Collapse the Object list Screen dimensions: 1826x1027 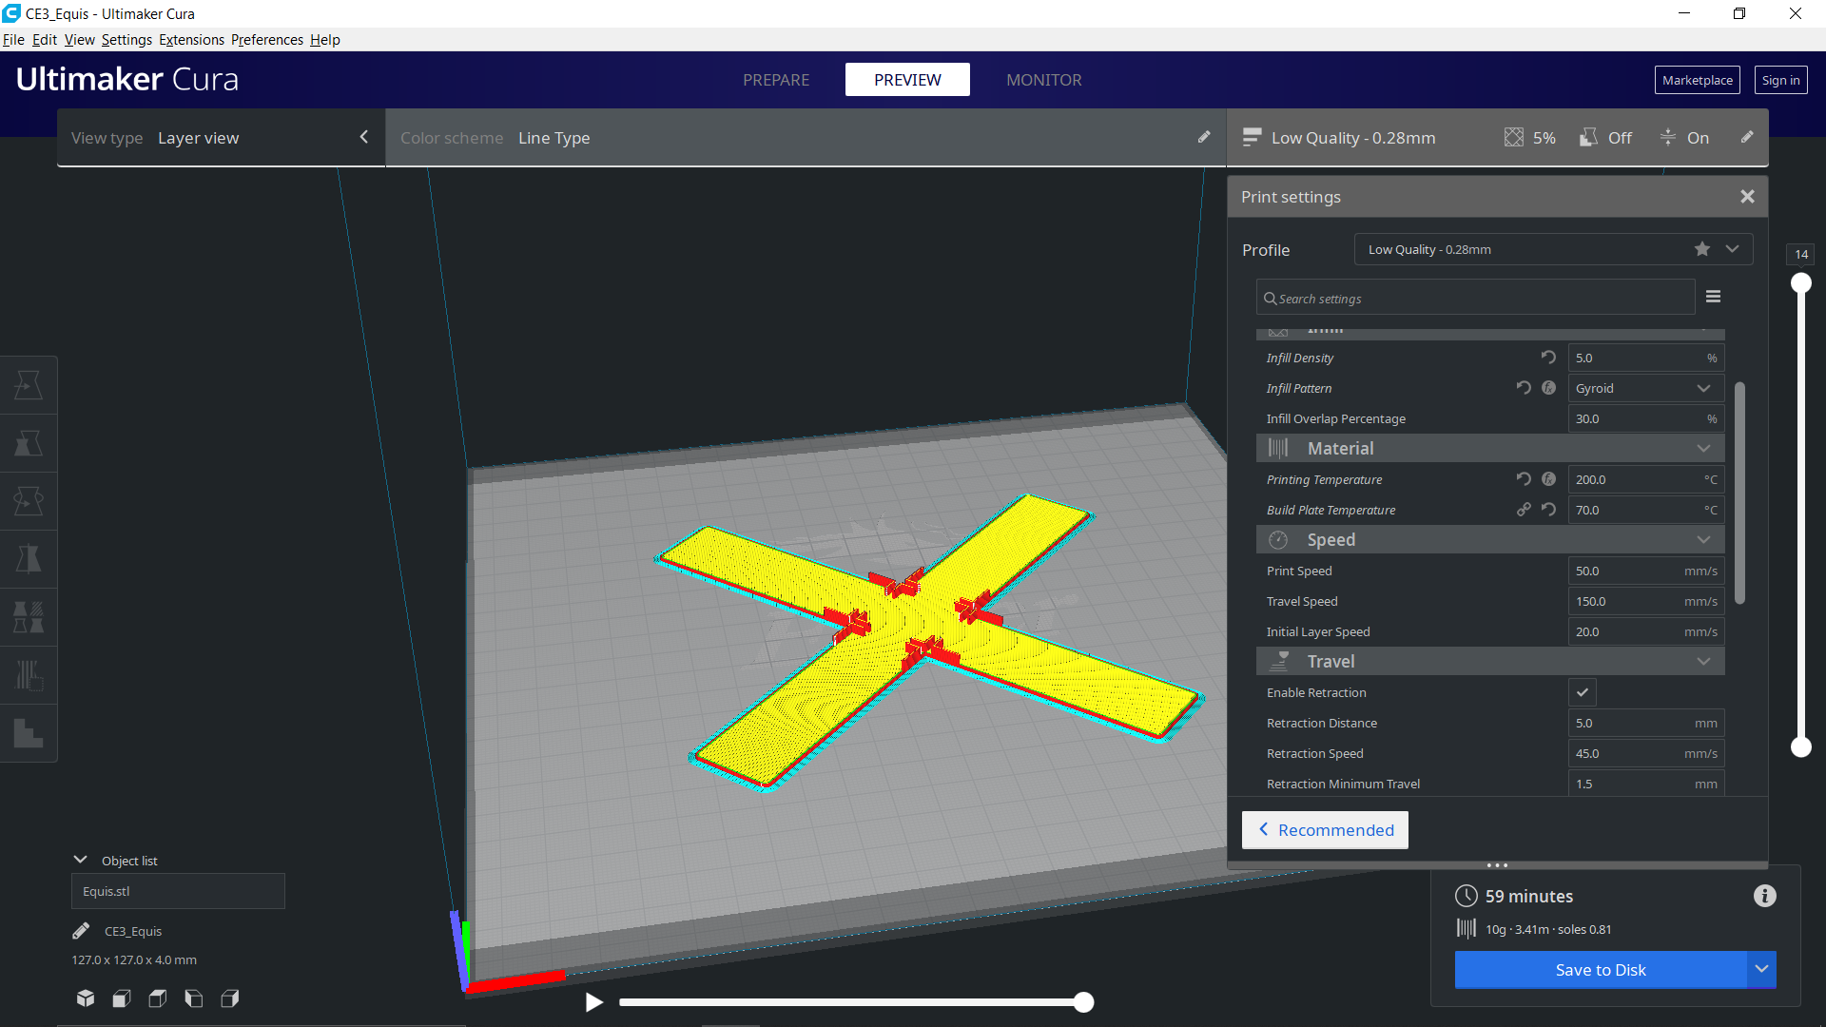(x=81, y=860)
